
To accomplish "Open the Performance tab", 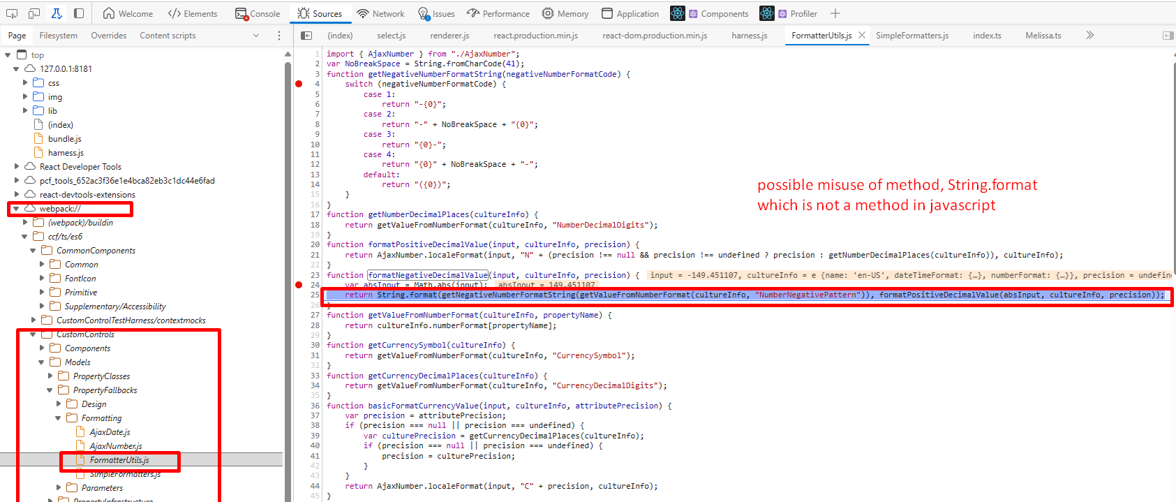I will coord(498,13).
